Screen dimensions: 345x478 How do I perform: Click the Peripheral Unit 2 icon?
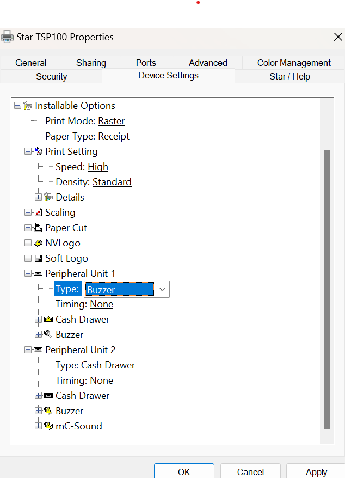point(38,350)
